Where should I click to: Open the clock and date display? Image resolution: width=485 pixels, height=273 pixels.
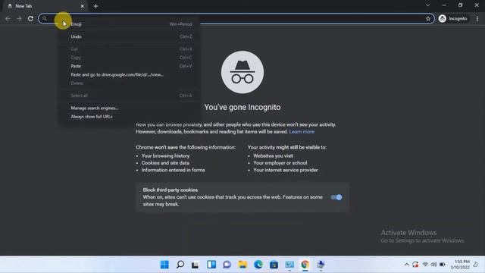coord(460,265)
